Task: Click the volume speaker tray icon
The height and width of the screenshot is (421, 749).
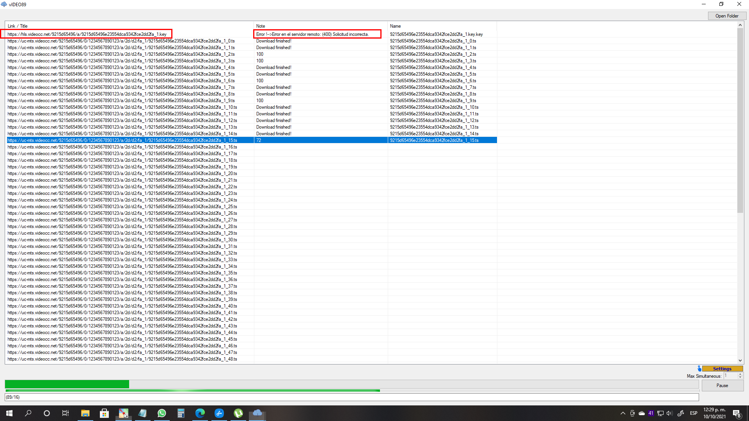Action: click(x=669, y=413)
